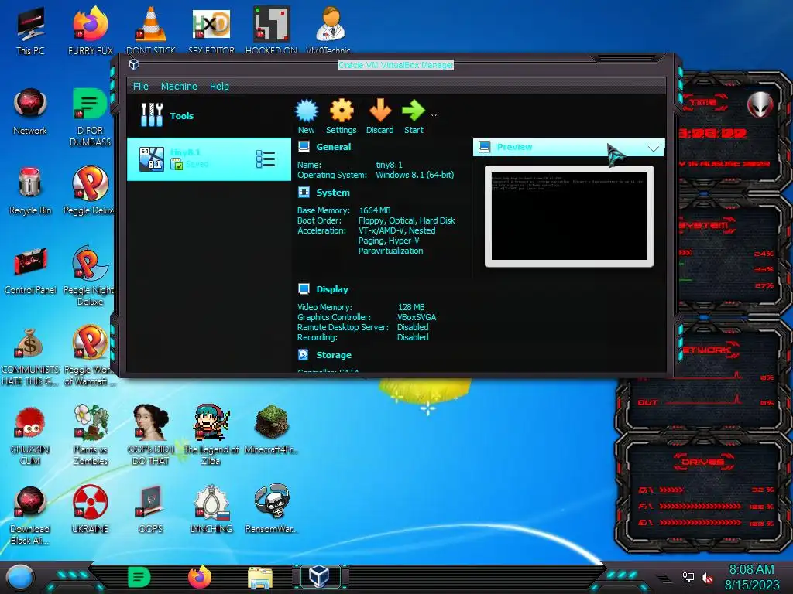Click the General section monitor icon

[x=304, y=147]
